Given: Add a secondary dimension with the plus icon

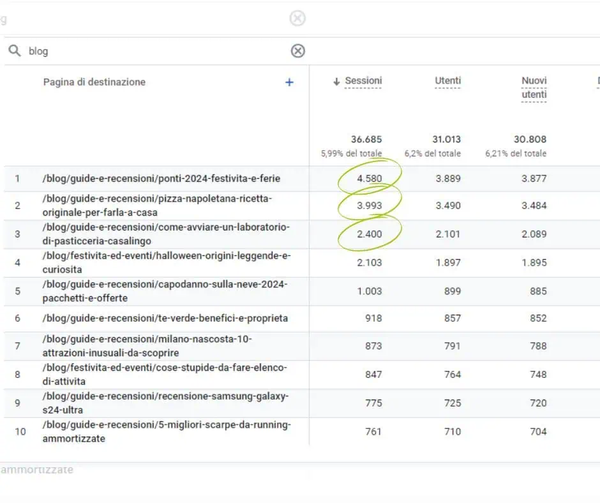Looking at the screenshot, I should [289, 82].
